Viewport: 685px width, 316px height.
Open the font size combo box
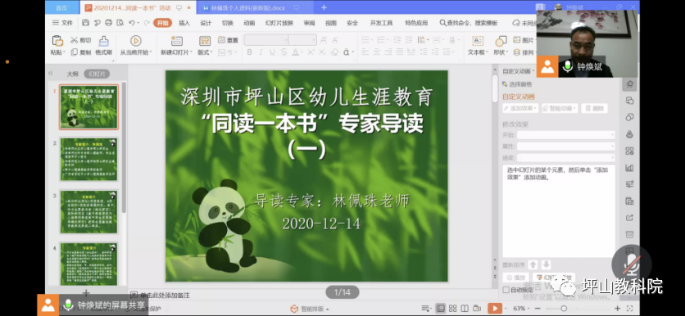tap(302, 40)
